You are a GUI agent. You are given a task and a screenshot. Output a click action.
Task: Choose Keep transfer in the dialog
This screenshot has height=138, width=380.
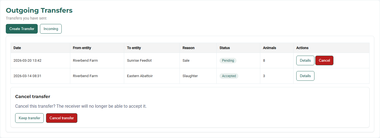pos(29,118)
